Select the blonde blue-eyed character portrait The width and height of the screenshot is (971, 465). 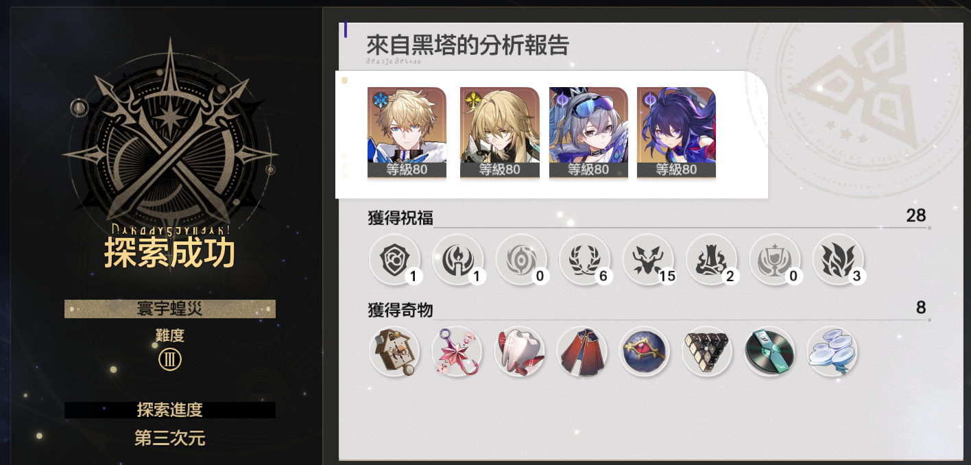point(407,132)
